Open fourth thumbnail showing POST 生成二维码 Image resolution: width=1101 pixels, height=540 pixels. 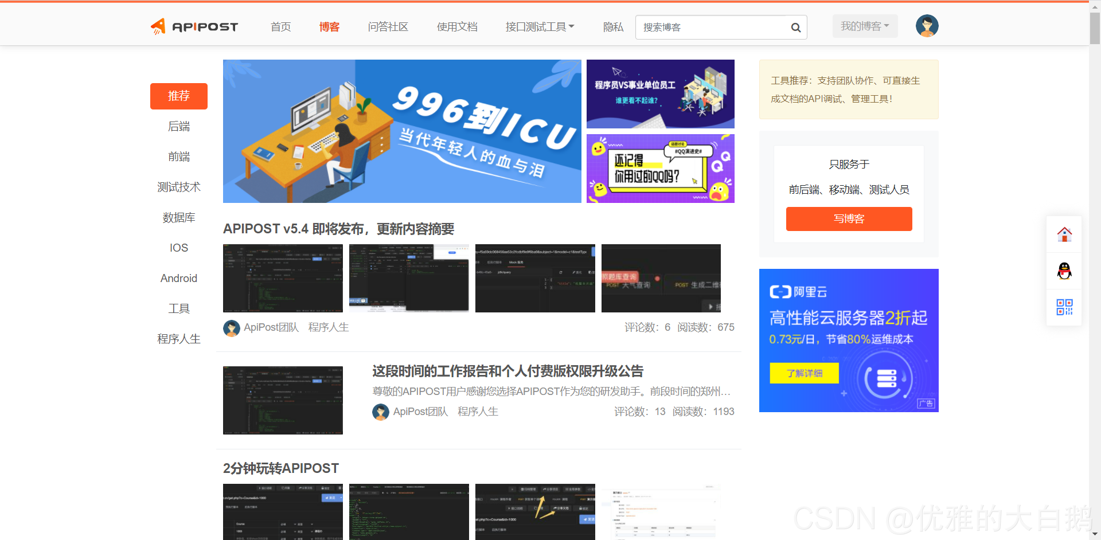tap(661, 278)
